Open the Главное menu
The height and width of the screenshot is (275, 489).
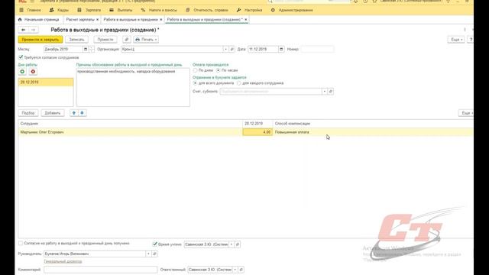(31, 10)
